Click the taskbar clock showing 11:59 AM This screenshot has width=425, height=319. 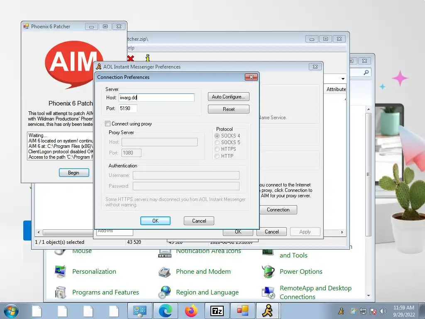point(403,311)
